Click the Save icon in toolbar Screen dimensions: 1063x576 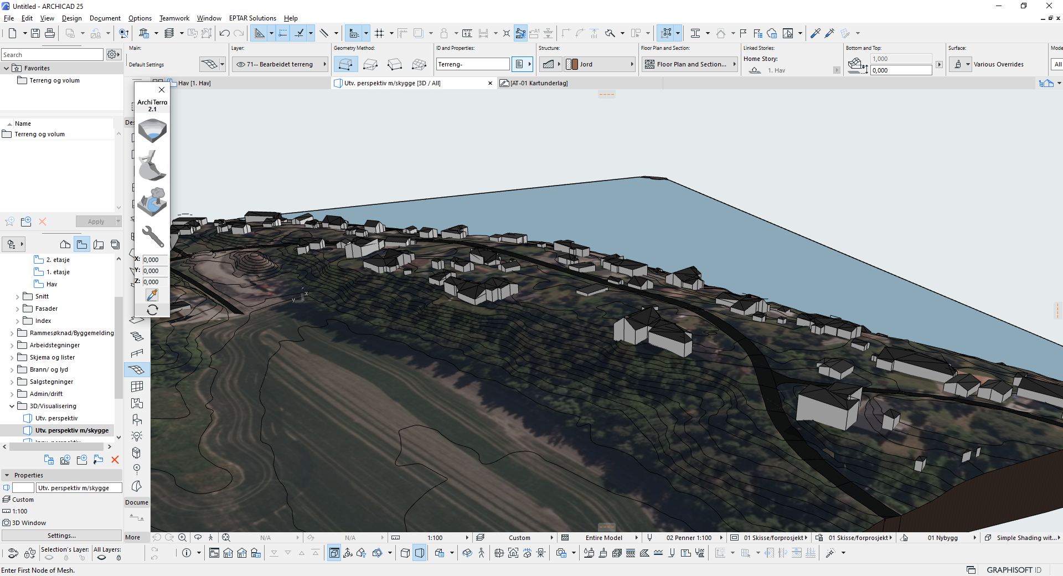tap(35, 33)
